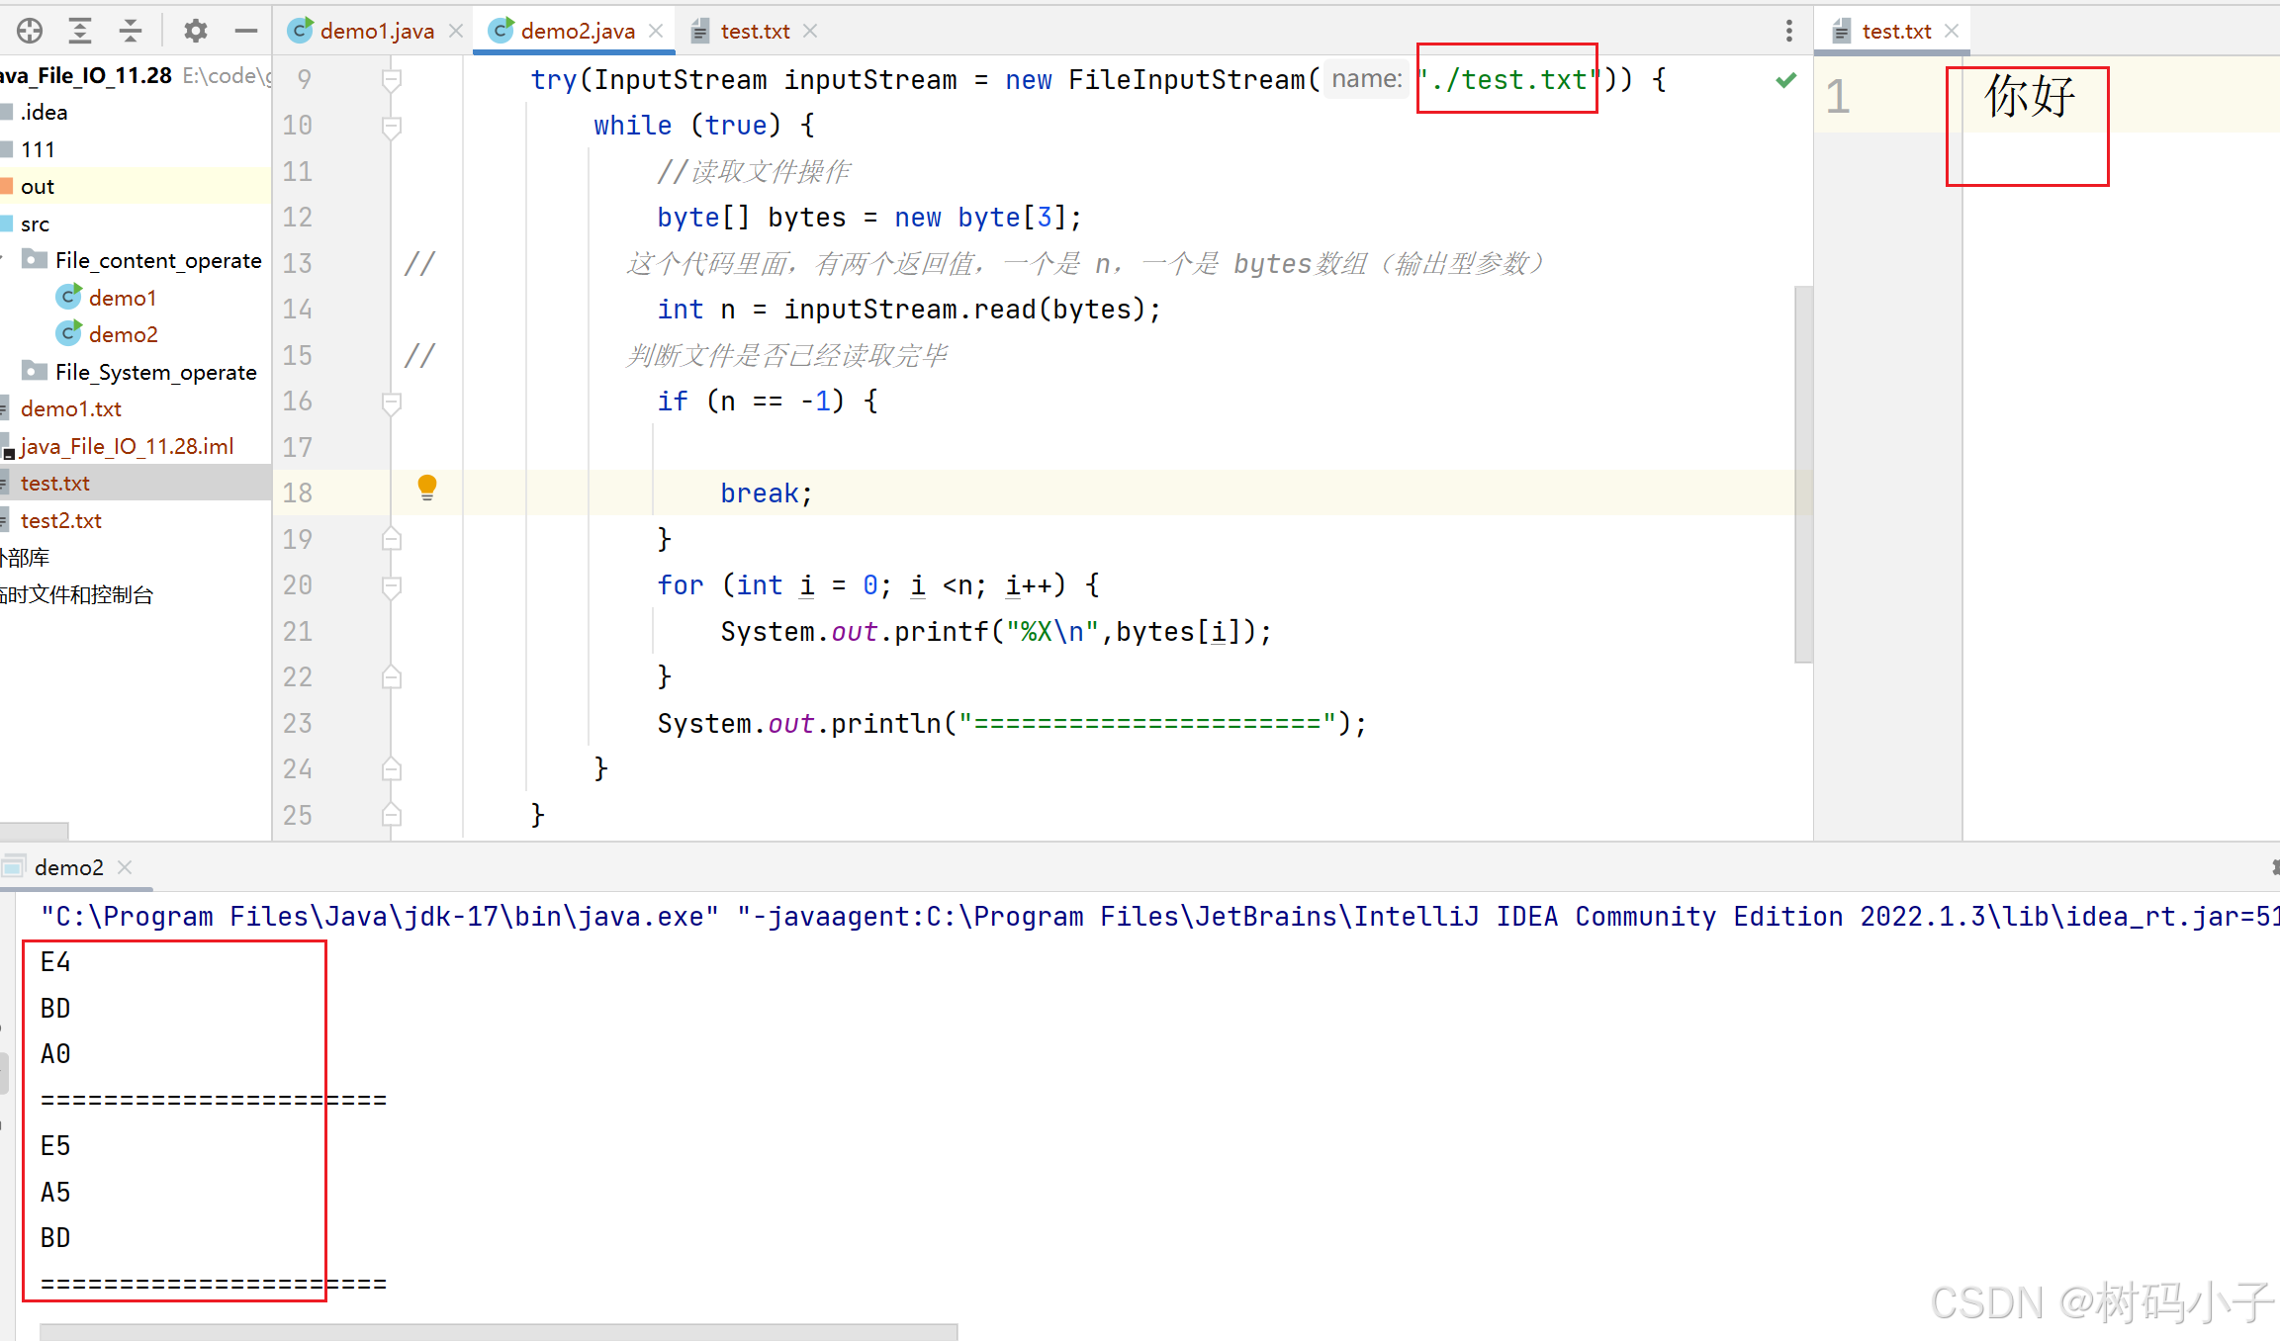Screen dimensions: 2280x1341
Task: Collapse the try block fold marker at line 9
Action: pos(392,80)
